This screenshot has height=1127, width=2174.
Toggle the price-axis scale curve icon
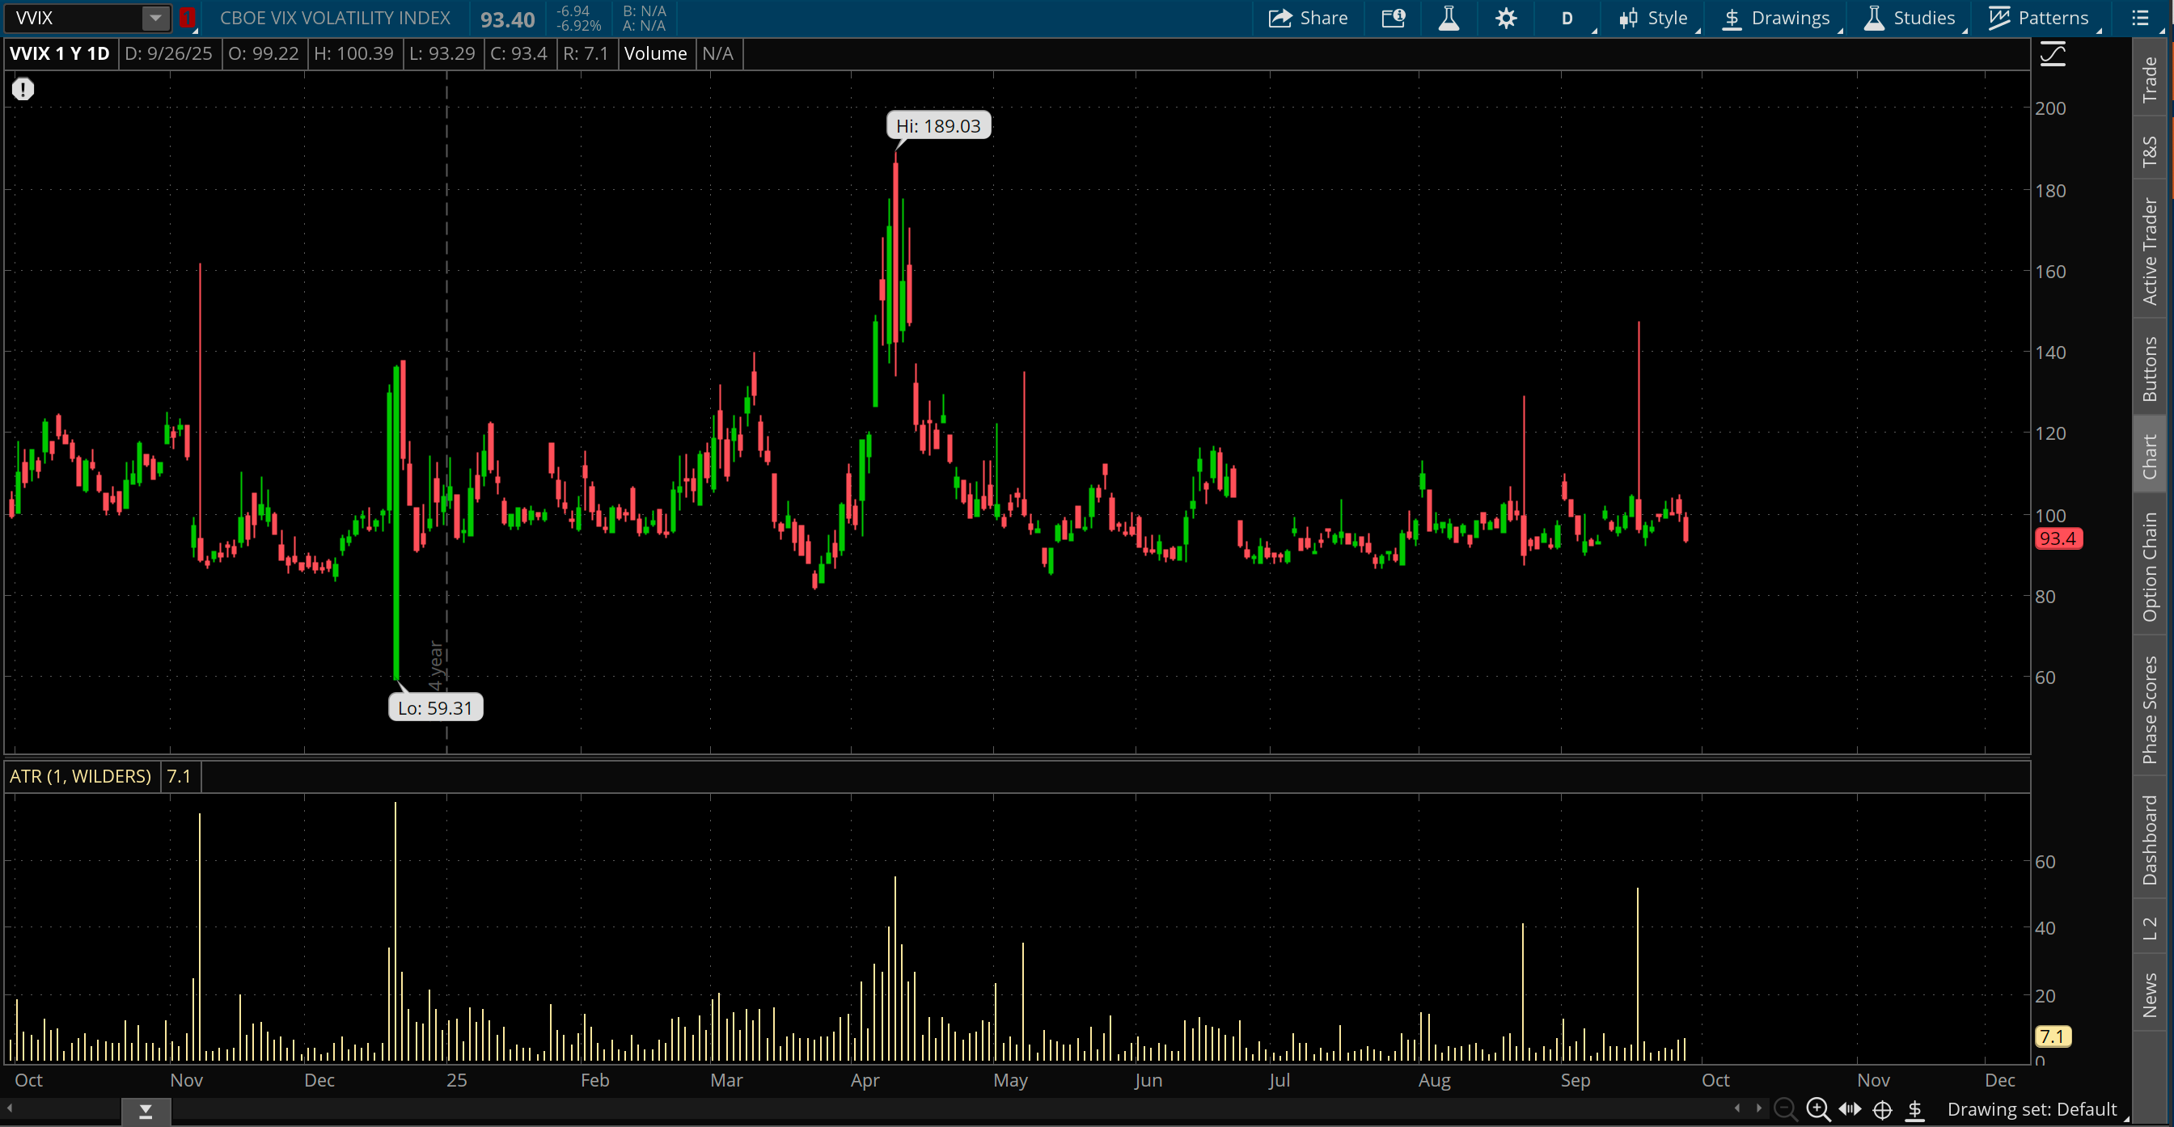2053,56
